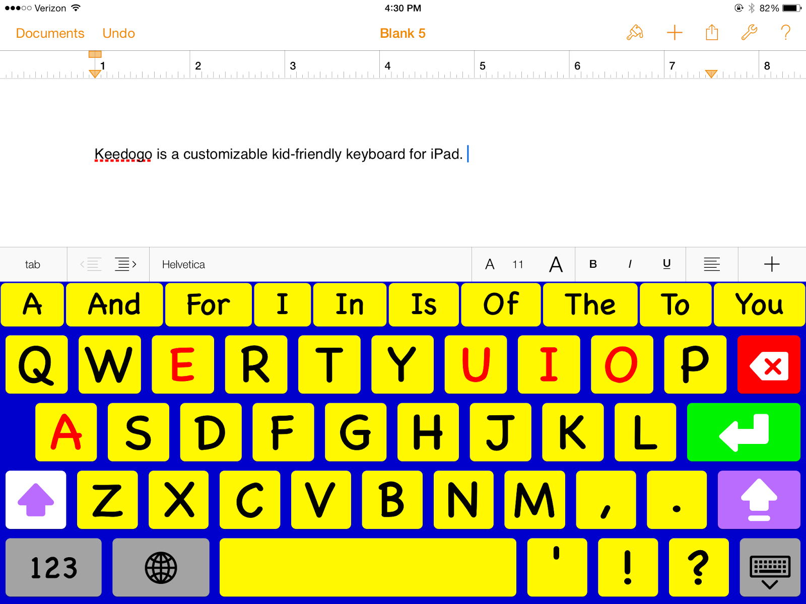Image resolution: width=806 pixels, height=604 pixels.
Task: Open the paragraph alignment options
Action: click(x=711, y=264)
